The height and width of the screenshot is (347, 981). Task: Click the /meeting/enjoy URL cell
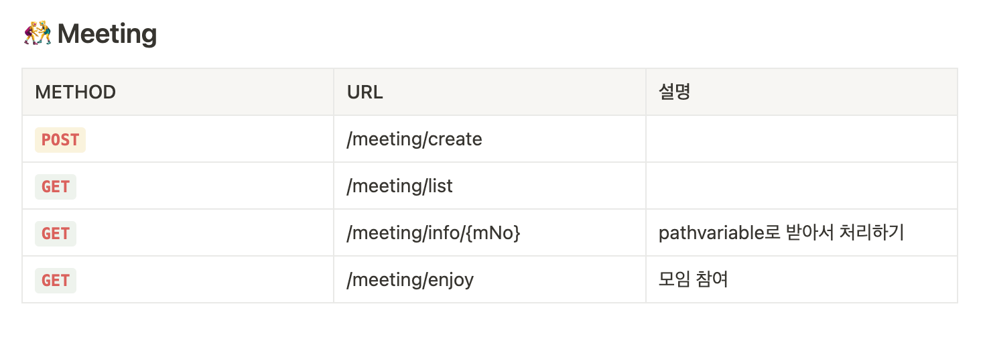pos(490,279)
